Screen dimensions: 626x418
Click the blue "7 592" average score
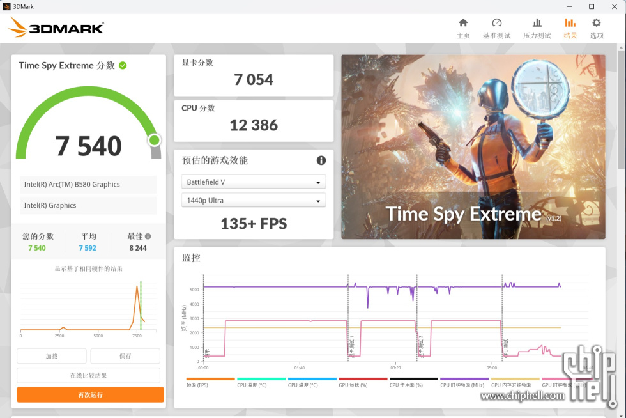88,248
